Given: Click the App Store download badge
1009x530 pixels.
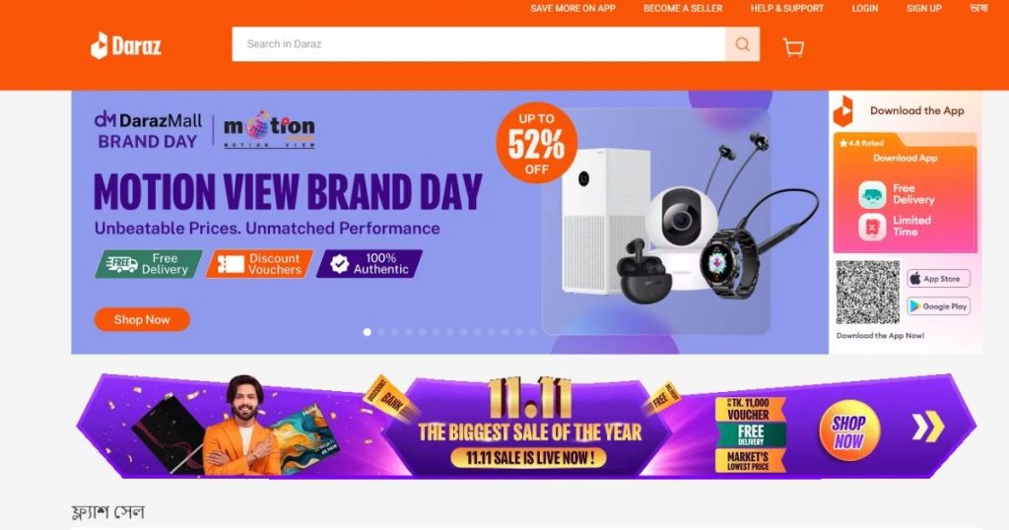Looking at the screenshot, I should [938, 279].
